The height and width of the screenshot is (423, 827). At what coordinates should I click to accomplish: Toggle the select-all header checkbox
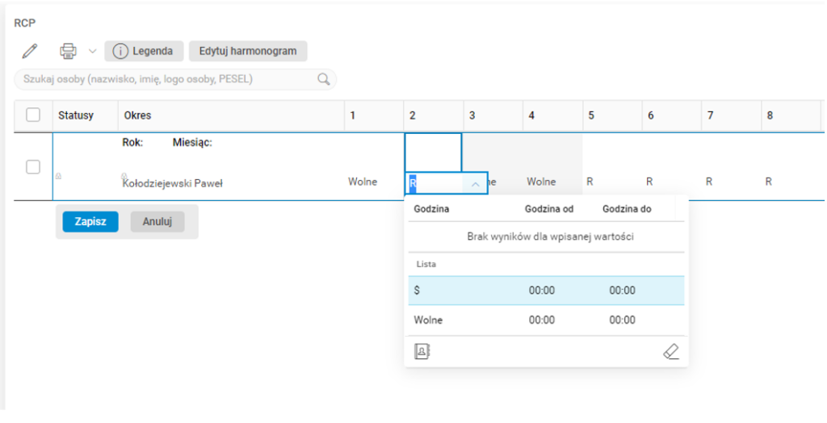[x=33, y=115]
